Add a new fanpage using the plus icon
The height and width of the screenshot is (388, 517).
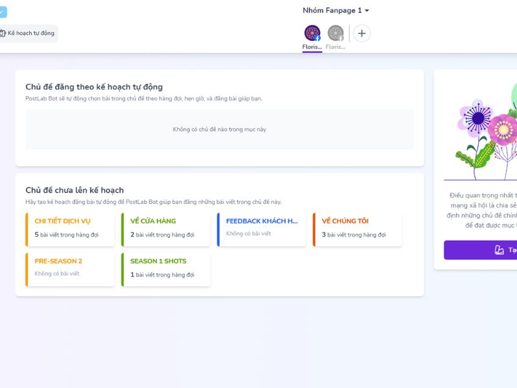(361, 34)
